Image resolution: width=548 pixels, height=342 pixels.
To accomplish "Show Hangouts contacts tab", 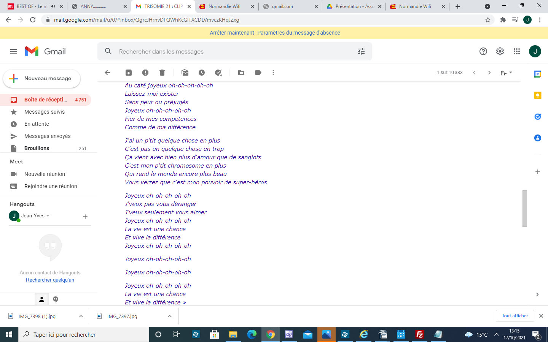I will click(42, 299).
